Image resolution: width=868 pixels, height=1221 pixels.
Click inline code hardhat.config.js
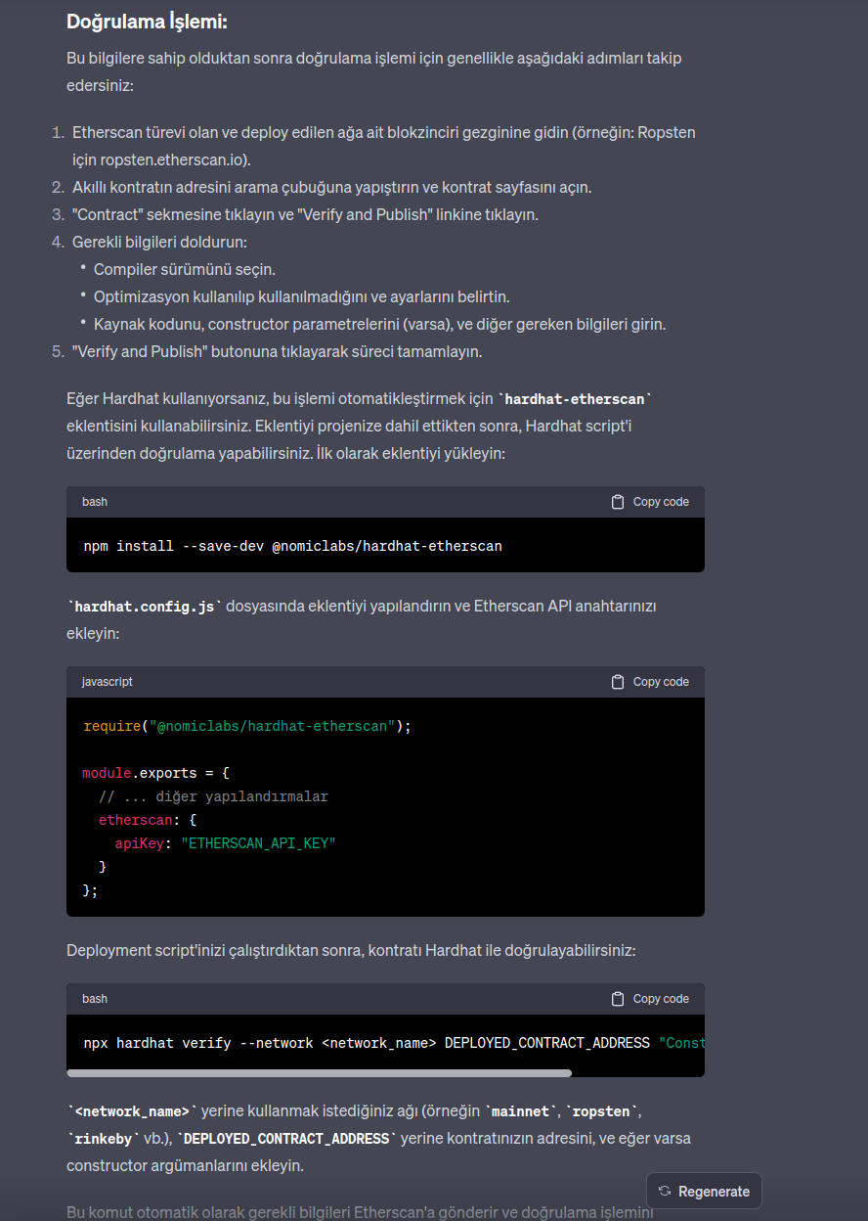pyautogui.click(x=147, y=607)
